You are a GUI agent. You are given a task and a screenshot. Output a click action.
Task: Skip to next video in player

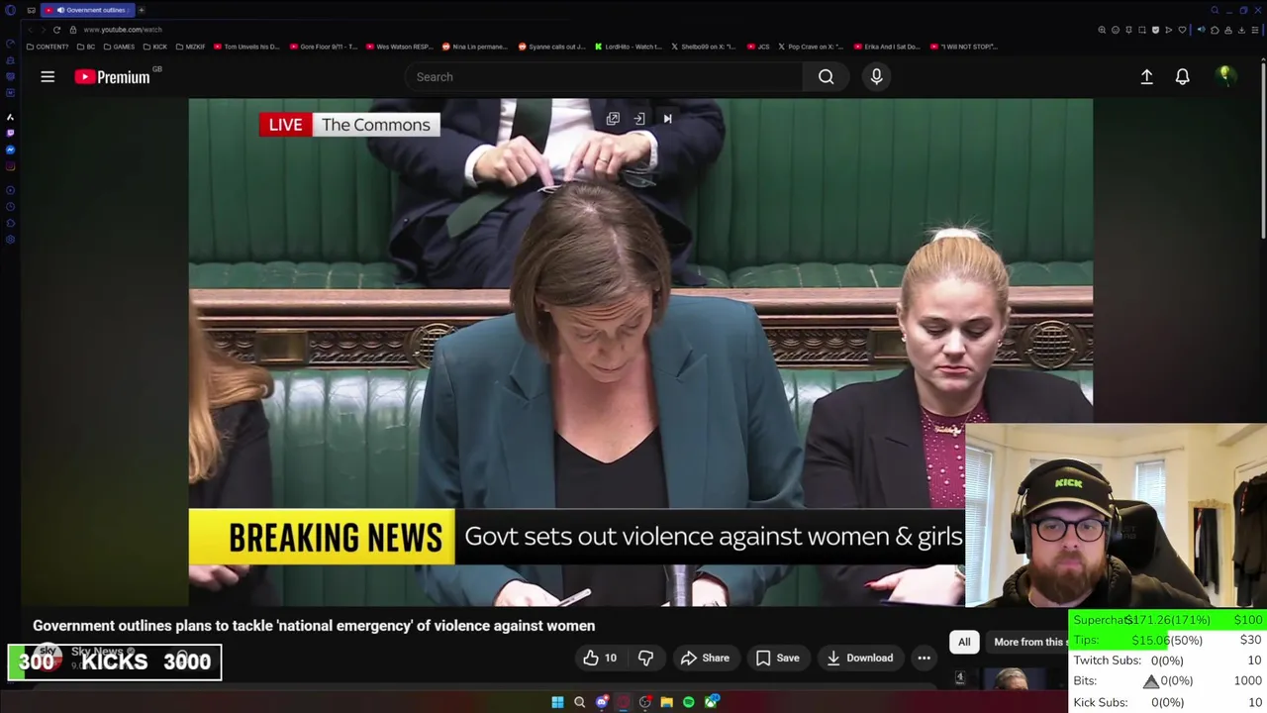click(x=667, y=119)
